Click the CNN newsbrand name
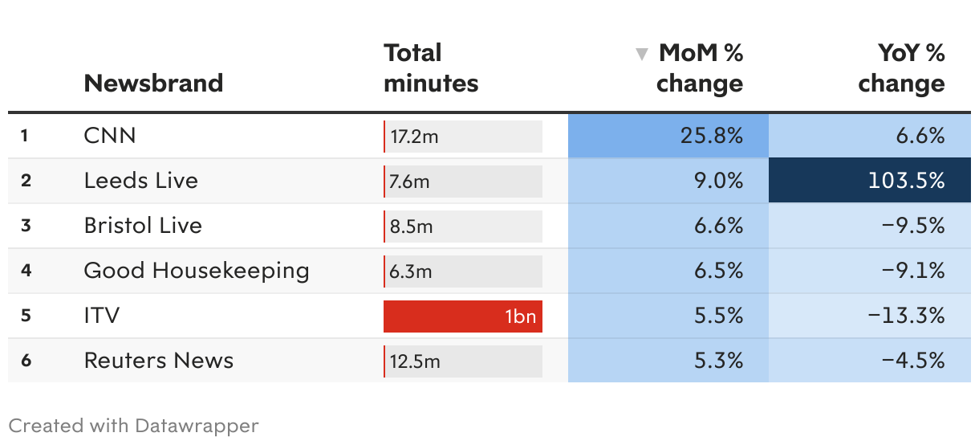 pos(110,136)
